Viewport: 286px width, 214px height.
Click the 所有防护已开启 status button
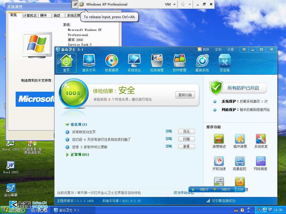pos(243,88)
